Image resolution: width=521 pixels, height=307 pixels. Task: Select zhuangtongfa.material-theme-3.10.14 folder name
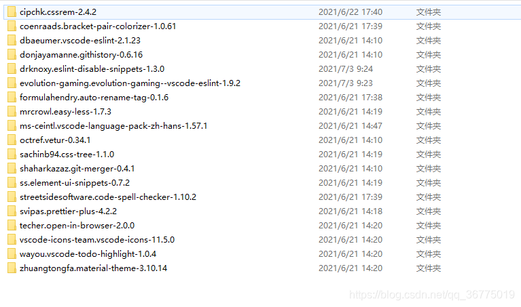coord(93,268)
